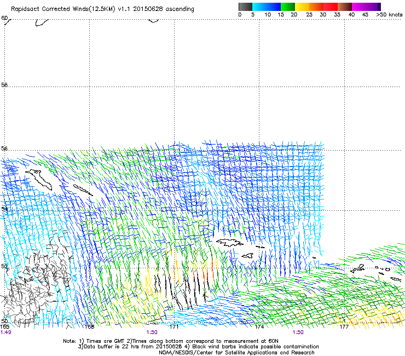This screenshot has width=405, height=356.
Task: Click the latitude label "54"
Action: click(x=4, y=209)
